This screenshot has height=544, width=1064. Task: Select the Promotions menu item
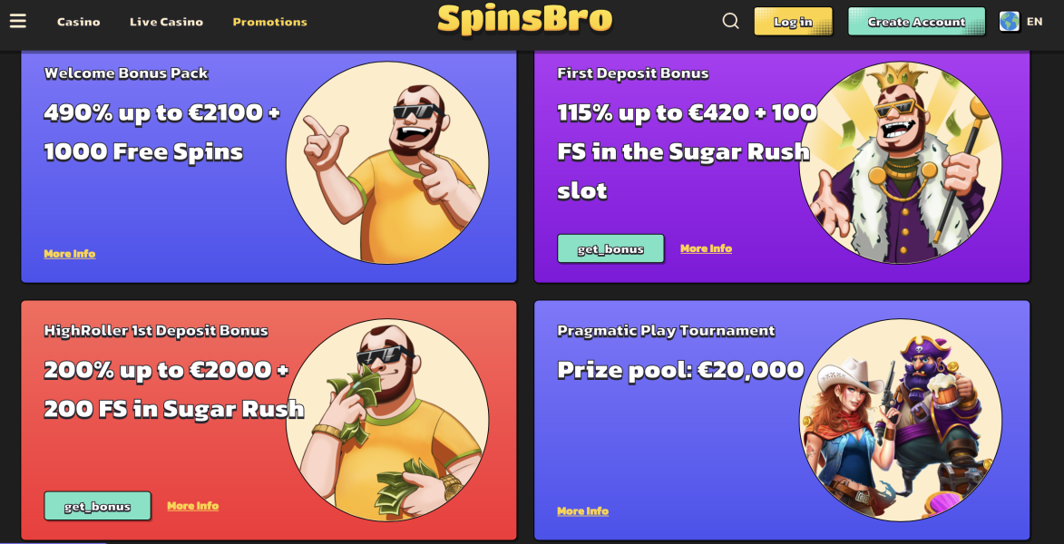point(270,22)
